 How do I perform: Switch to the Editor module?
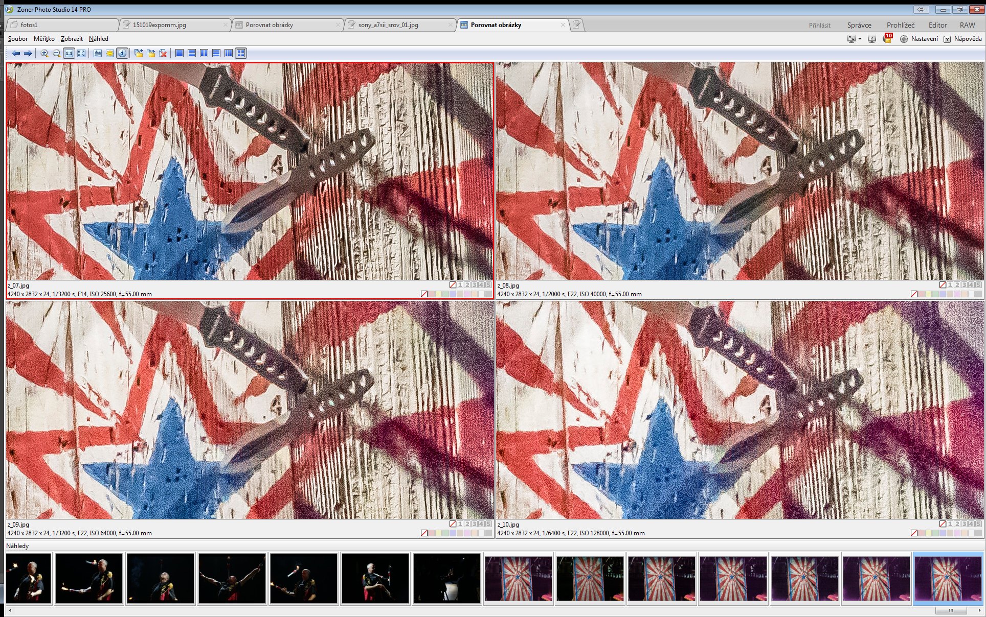click(x=937, y=25)
